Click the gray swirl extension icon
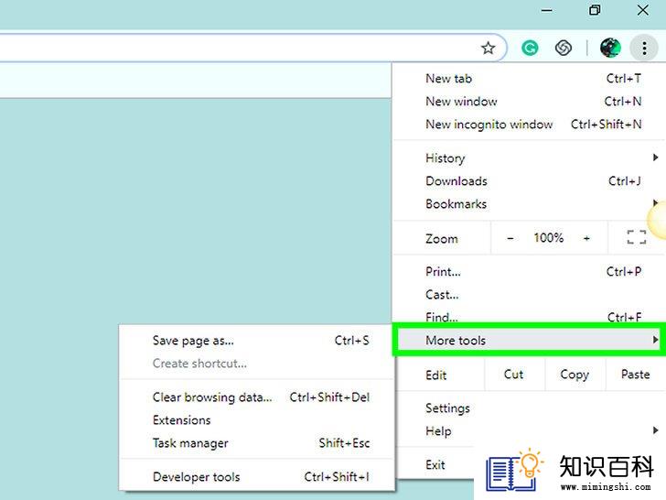Screen dimensions: 666x500 pyautogui.click(x=564, y=48)
